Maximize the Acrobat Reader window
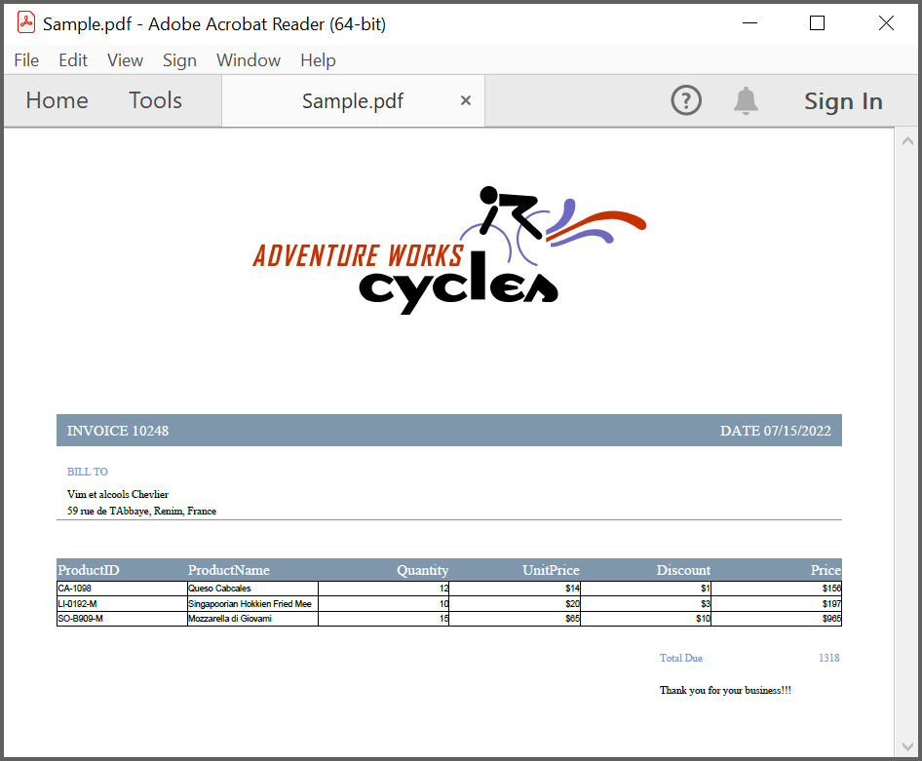Viewport: 922px width, 761px height. (817, 23)
